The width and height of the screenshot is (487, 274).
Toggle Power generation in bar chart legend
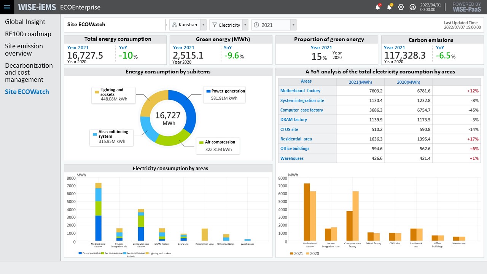pyautogui.click(x=90, y=253)
